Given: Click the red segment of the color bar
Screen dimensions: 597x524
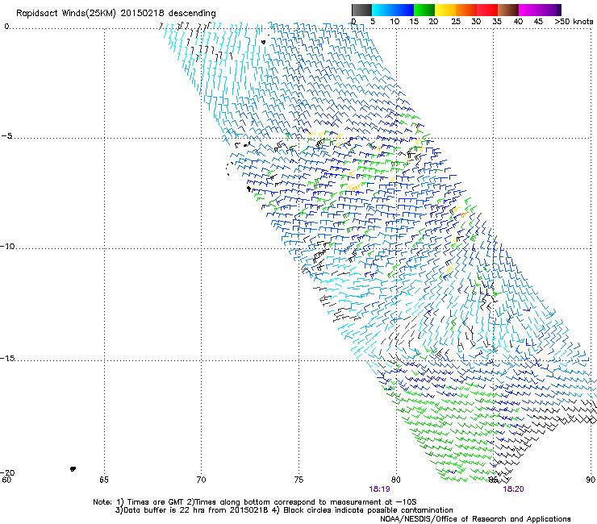Looking at the screenshot, I should coord(487,10).
